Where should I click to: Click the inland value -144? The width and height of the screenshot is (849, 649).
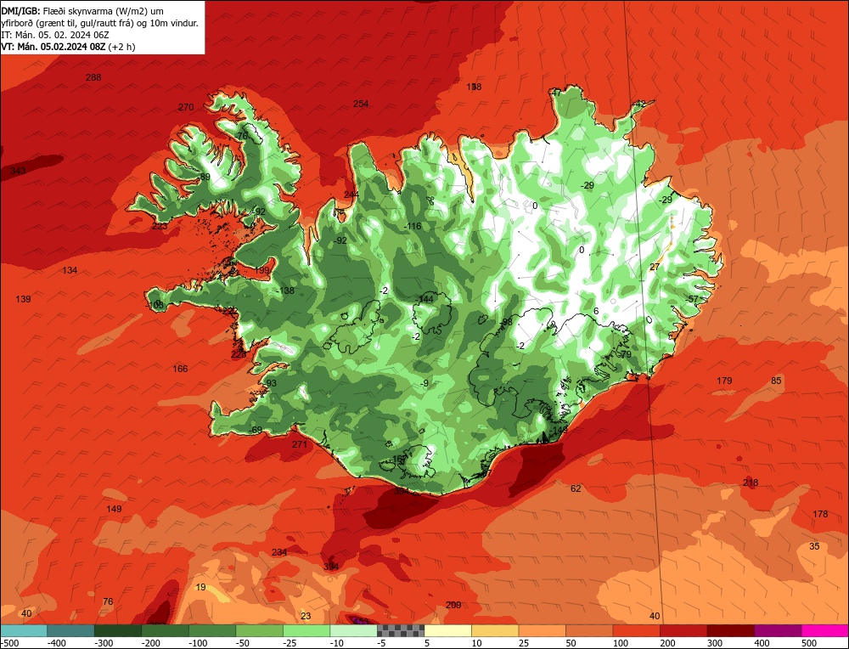[424, 299]
